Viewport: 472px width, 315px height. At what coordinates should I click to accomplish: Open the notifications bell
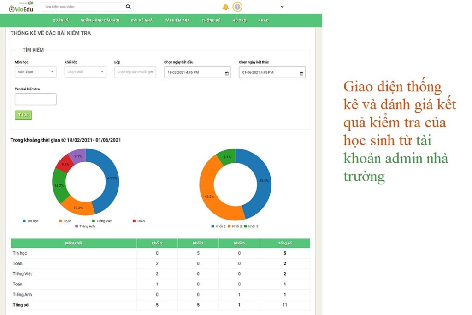pyautogui.click(x=225, y=7)
